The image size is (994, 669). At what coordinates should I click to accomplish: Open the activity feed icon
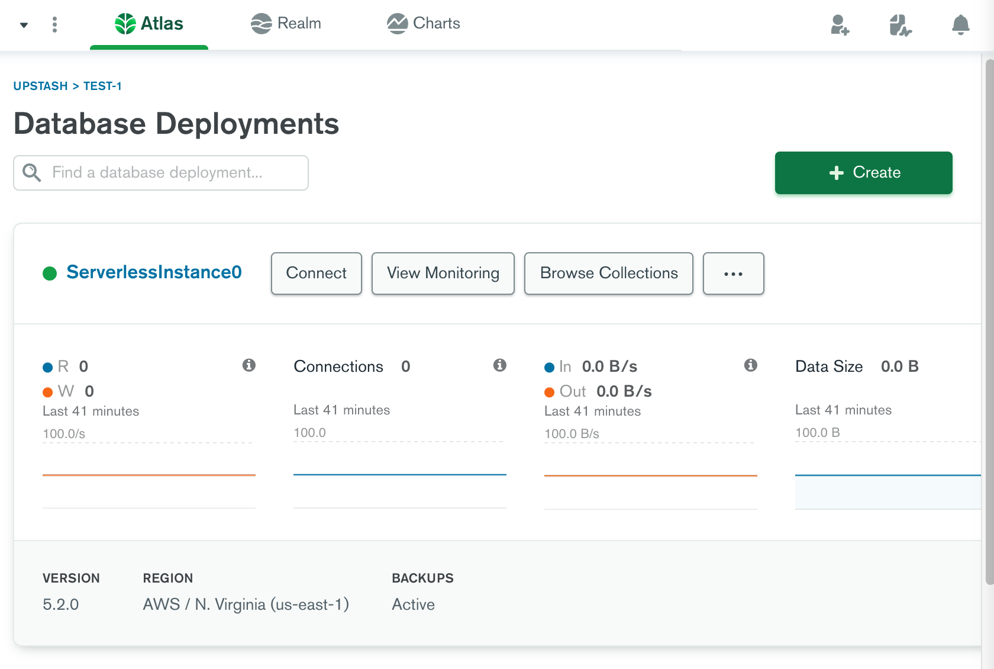coord(900,25)
